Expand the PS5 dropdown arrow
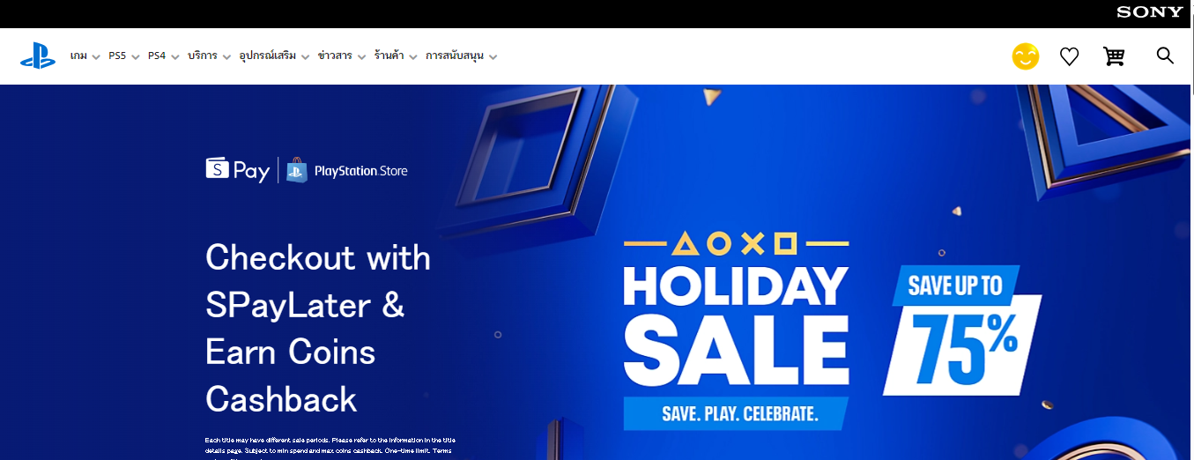The height and width of the screenshot is (460, 1194). [x=136, y=57]
